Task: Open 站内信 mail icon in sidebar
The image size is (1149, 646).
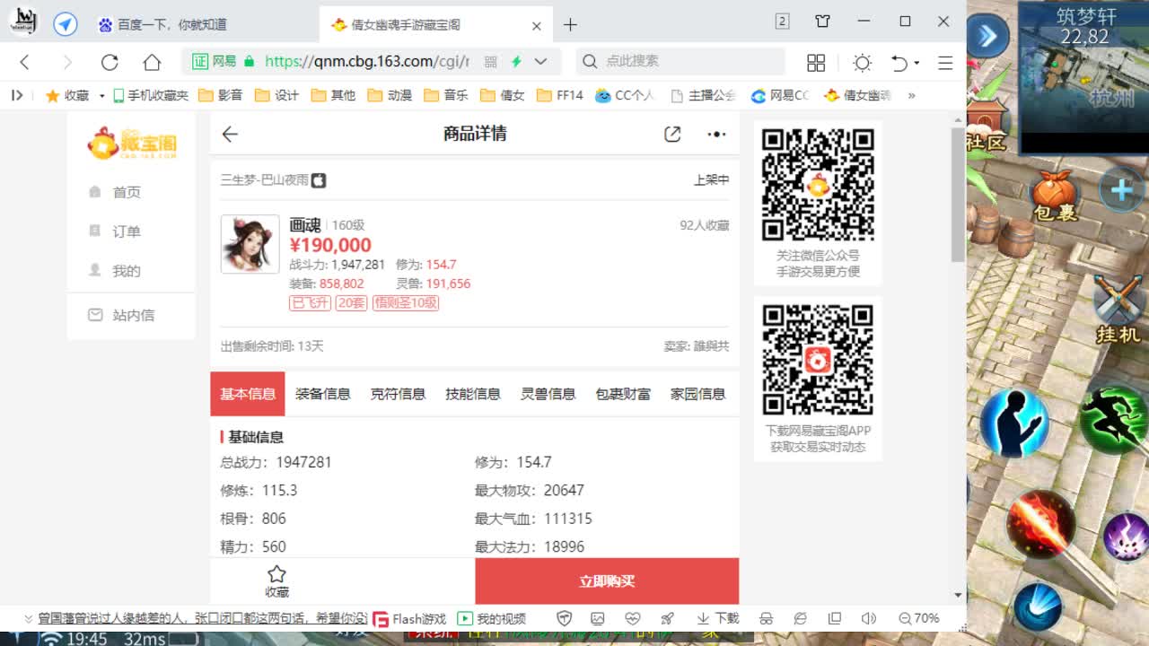Action: [x=95, y=315]
